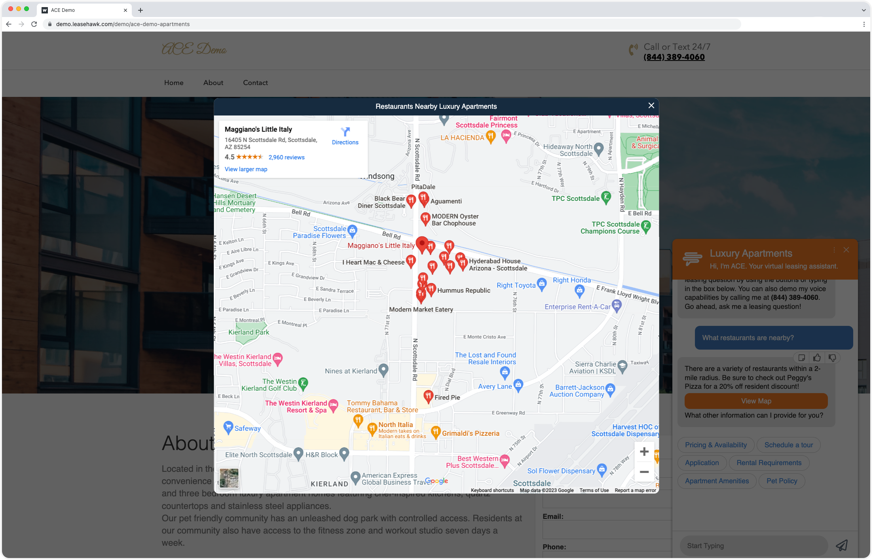
Task: Close the restaurants map popup
Action: pyautogui.click(x=651, y=106)
